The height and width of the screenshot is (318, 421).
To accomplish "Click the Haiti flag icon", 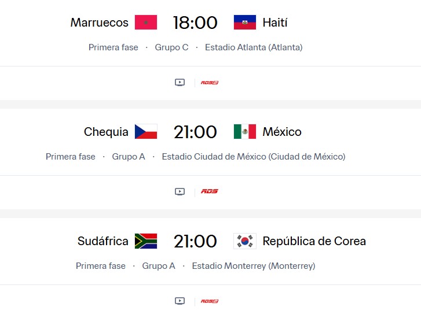I will (245, 23).
